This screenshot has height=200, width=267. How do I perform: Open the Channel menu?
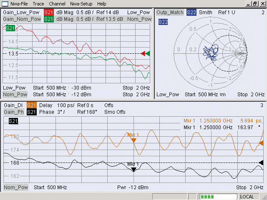57,4
